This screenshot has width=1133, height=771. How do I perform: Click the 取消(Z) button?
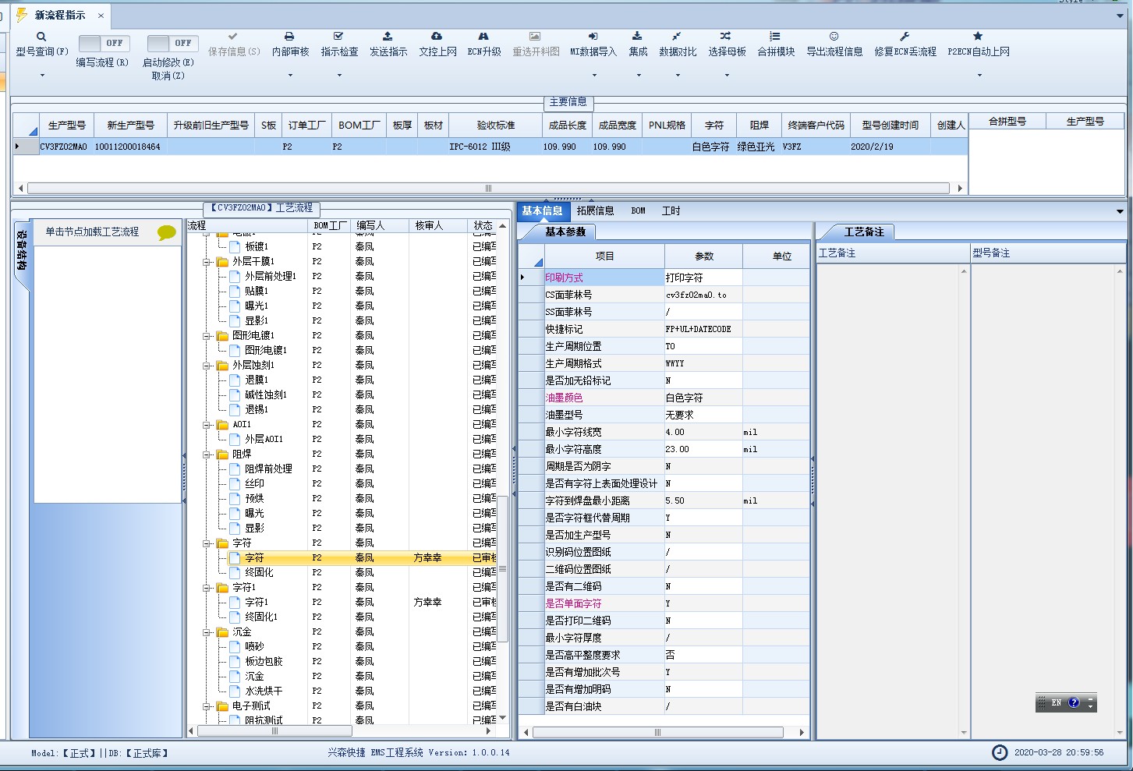pyautogui.click(x=168, y=76)
